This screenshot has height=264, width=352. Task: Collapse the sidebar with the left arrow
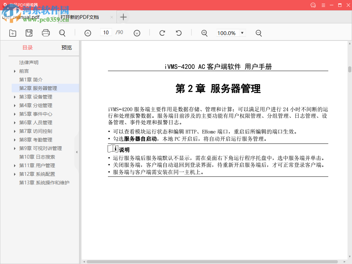coord(76,151)
